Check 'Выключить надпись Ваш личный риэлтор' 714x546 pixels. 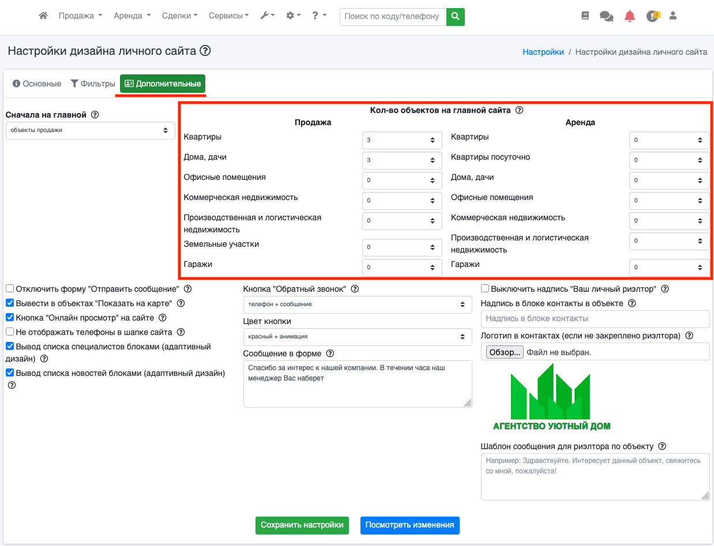click(x=485, y=289)
